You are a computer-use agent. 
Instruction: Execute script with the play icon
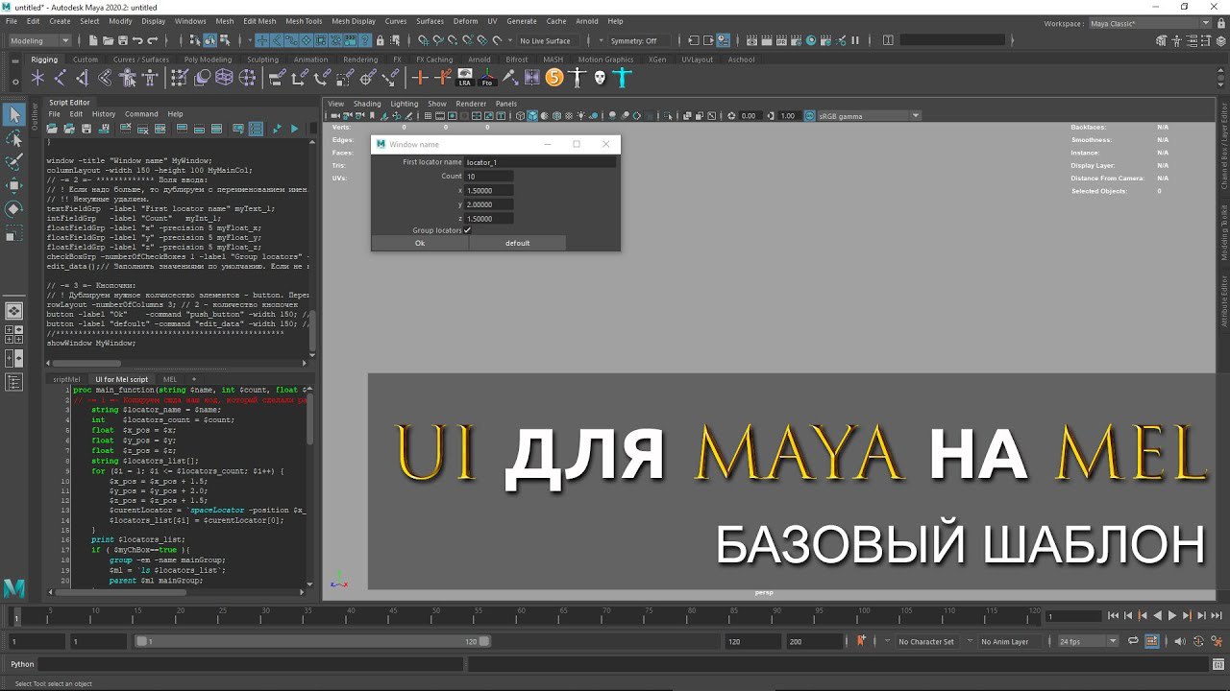(x=294, y=129)
